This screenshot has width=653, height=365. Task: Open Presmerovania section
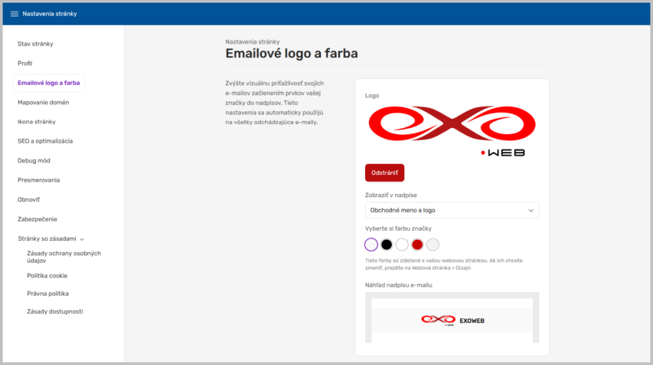pos(39,180)
